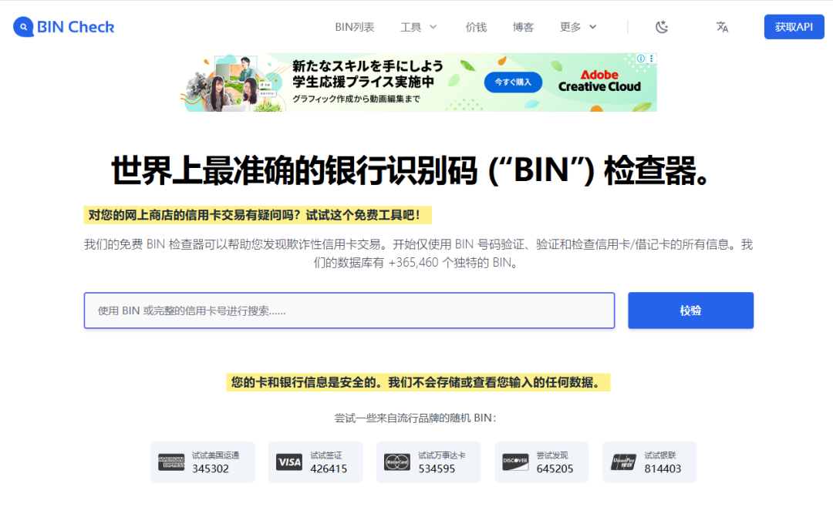Screen dimensions: 833x517
Task: Open 价钱 pricing page
Action: [477, 26]
